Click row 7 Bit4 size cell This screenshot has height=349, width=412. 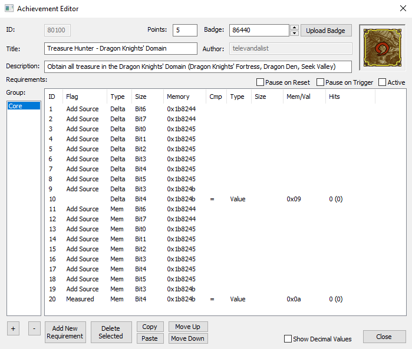pos(140,169)
